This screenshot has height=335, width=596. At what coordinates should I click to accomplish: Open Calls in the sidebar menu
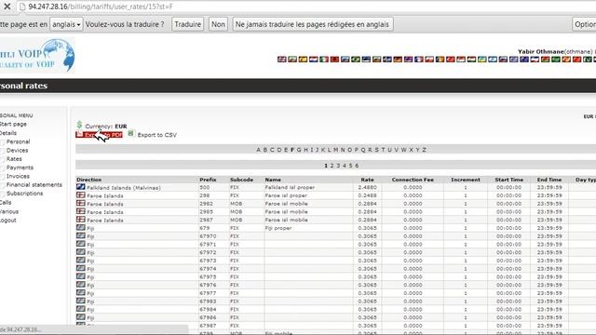6,203
